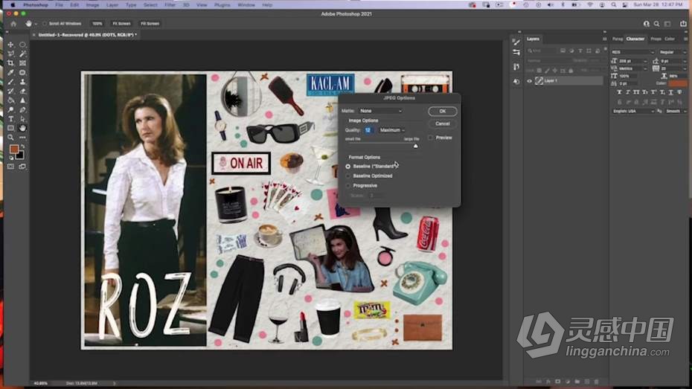Image resolution: width=692 pixels, height=389 pixels.
Task: Change the screen mode
Action: tap(22, 167)
